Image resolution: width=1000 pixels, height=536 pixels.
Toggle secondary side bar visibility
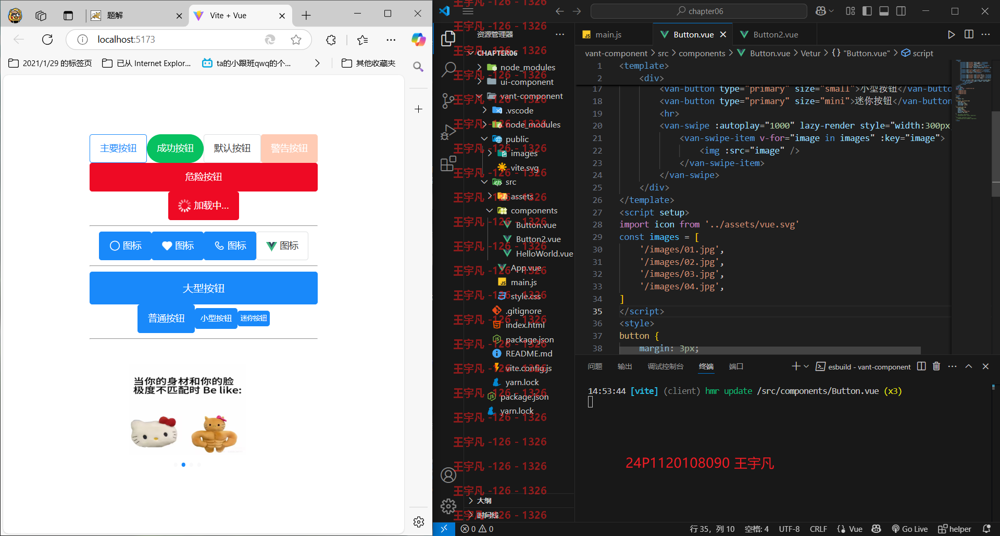(901, 11)
